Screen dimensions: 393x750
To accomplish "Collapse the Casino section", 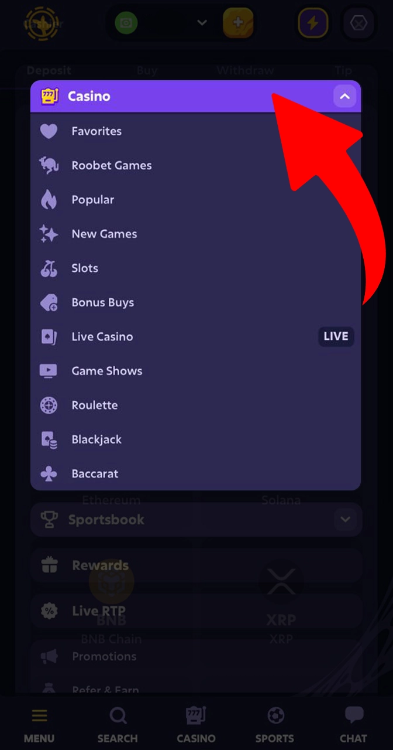I will tap(344, 96).
